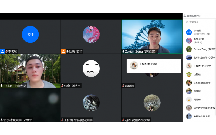Click microphone icon of 助教-罗策 tile
Viewport: 216px width, 135px height.
pyautogui.click(x=67, y=52)
